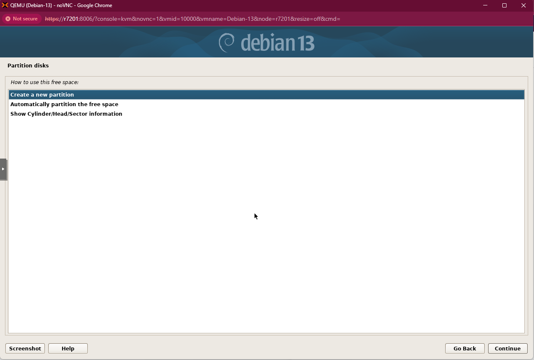This screenshot has width=534, height=360.
Task: Click the "Partition disks" heading
Action: tap(28, 66)
